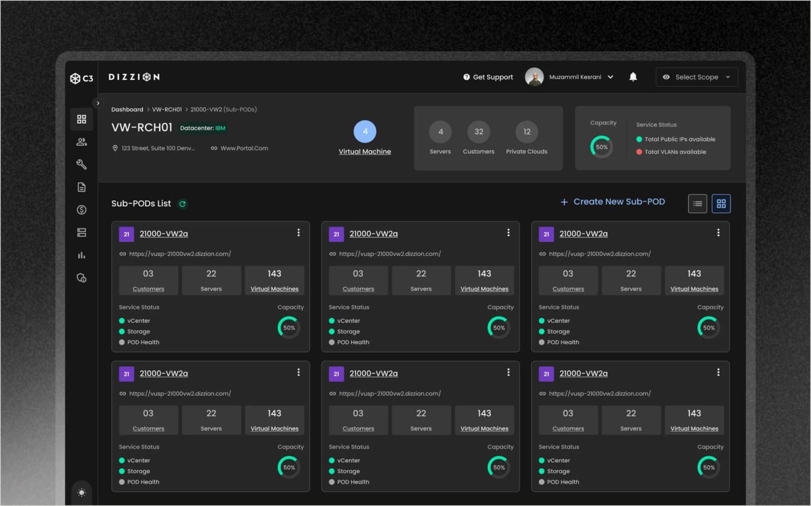Click the 21000-VW2 (Sub-PODs) breadcrumb
Image resolution: width=811 pixels, height=506 pixels.
[224, 109]
